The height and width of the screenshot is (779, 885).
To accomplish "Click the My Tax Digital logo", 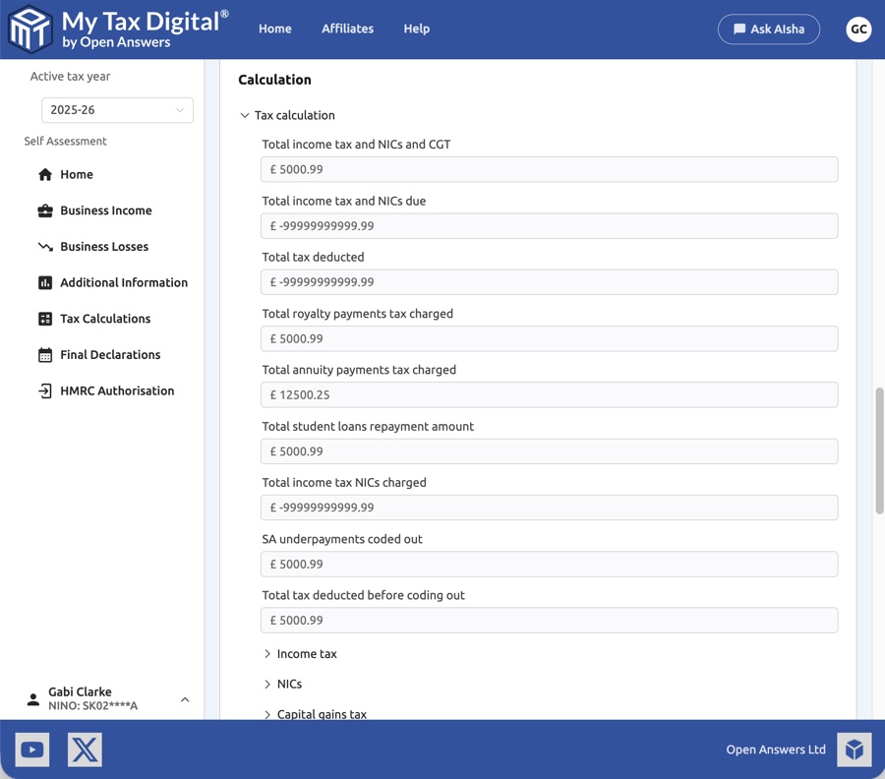I will 29,29.
